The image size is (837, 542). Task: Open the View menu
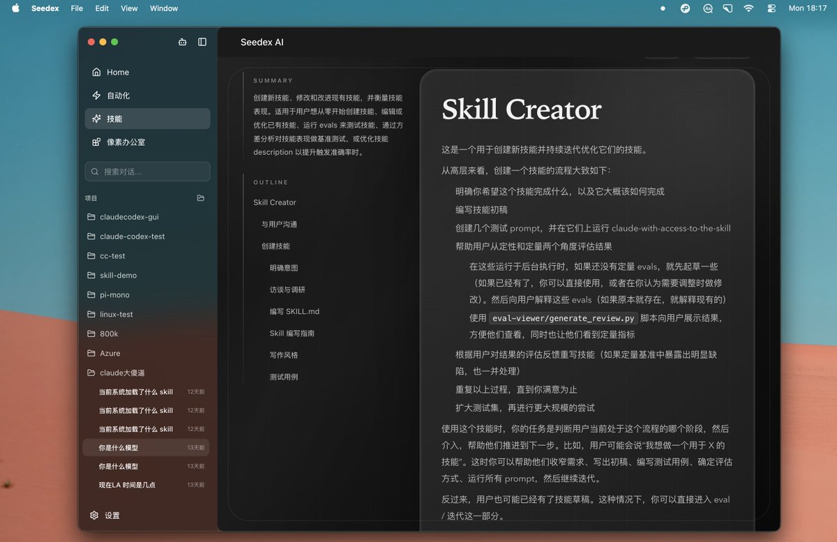129,8
